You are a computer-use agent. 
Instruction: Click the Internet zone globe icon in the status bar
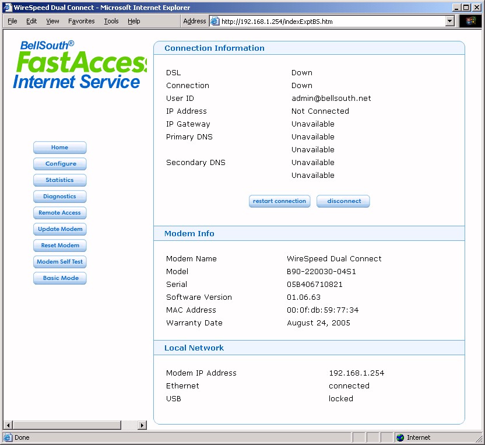pos(400,437)
